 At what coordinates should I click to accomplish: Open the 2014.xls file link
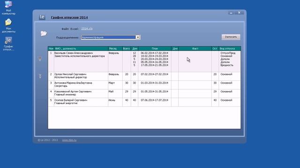point(87,28)
